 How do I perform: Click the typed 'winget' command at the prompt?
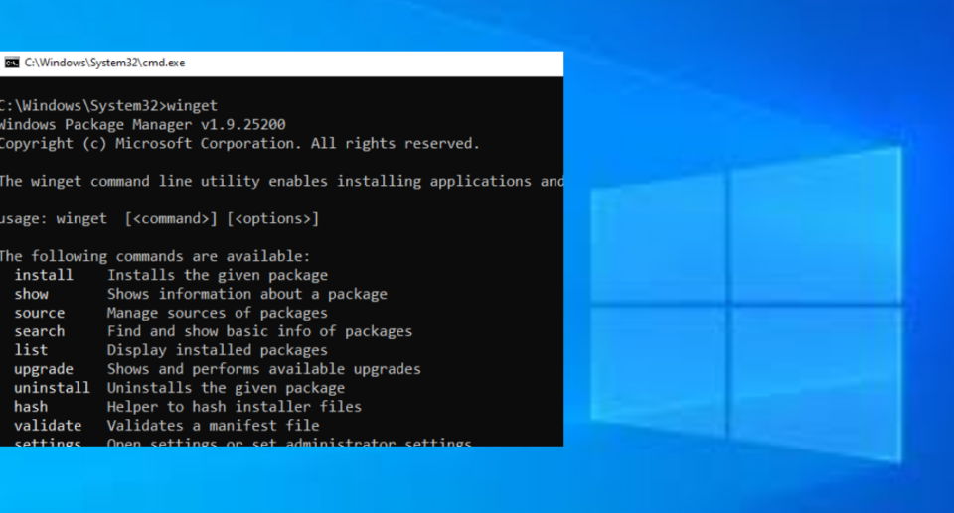[x=192, y=106]
